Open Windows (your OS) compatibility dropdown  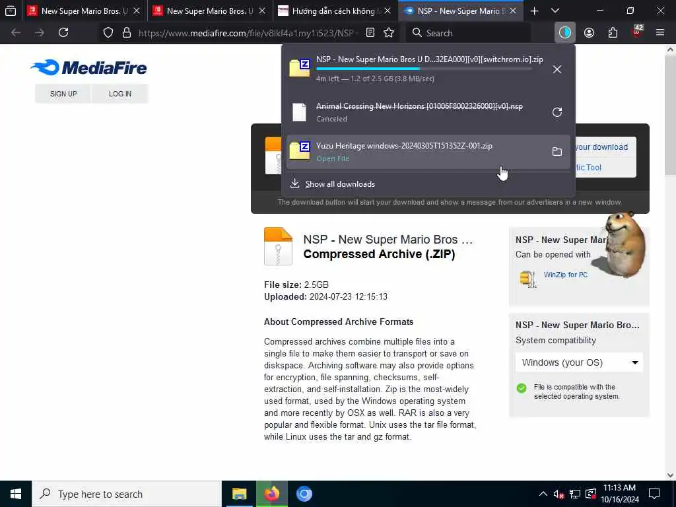[579, 362]
